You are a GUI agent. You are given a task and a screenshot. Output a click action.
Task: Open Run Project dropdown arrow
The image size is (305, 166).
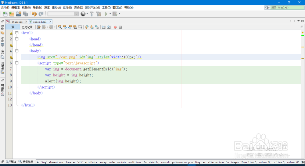tap(110, 14)
